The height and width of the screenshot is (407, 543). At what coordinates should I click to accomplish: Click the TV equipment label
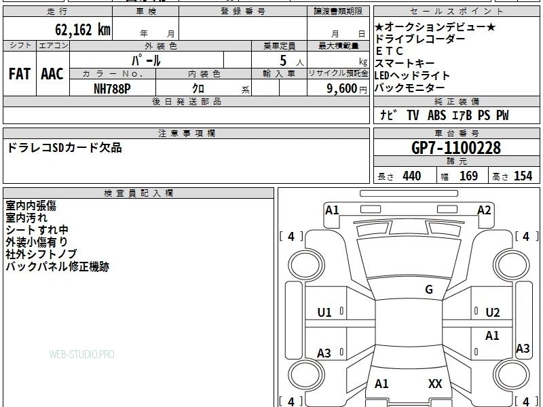[413, 115]
